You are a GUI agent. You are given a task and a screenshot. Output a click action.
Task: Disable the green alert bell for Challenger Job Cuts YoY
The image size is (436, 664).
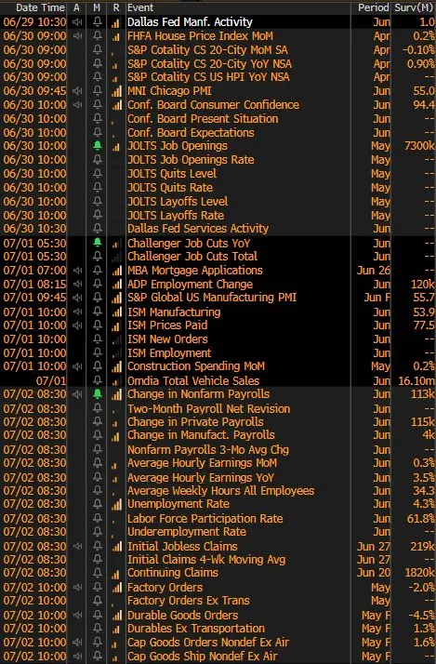pyautogui.click(x=98, y=243)
